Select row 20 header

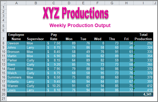pos(4,94)
